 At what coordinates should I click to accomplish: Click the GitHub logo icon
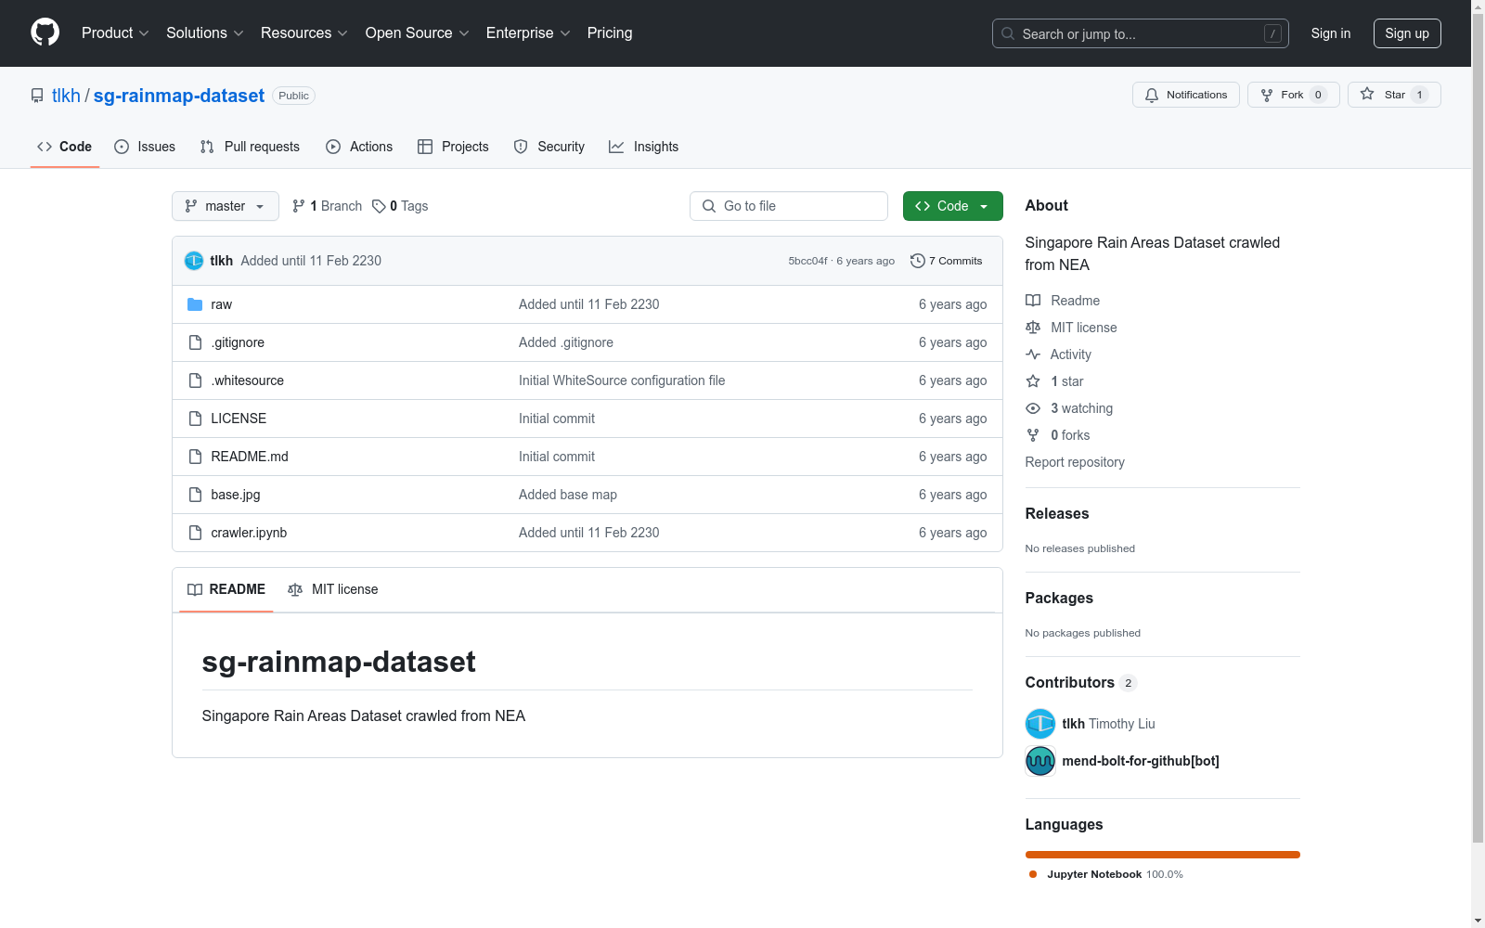45,32
